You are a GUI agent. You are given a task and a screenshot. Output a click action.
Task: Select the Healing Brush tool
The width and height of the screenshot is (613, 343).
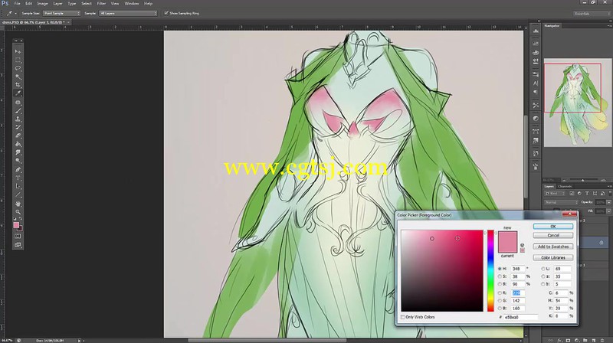[x=18, y=103]
